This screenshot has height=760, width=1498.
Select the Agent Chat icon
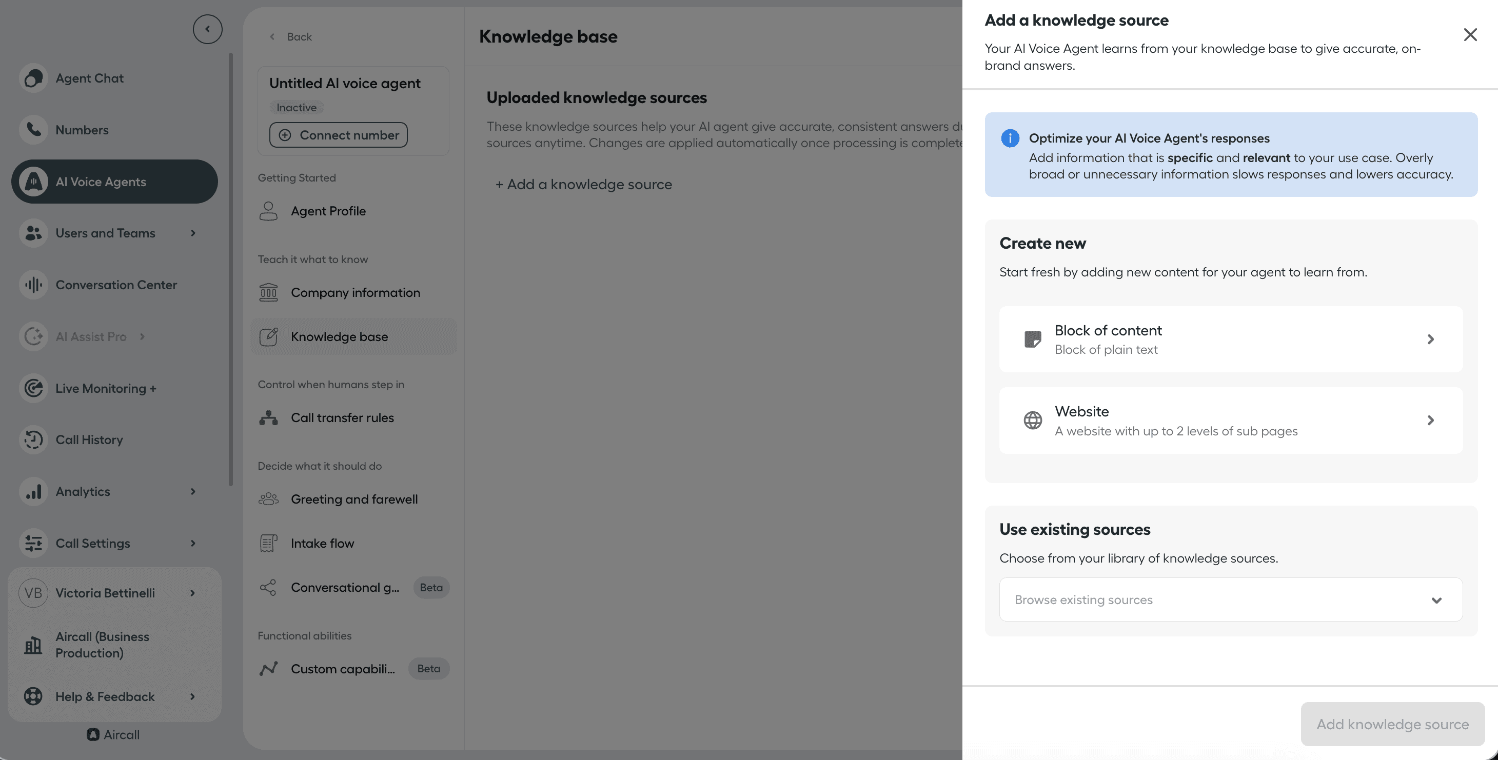tap(33, 77)
